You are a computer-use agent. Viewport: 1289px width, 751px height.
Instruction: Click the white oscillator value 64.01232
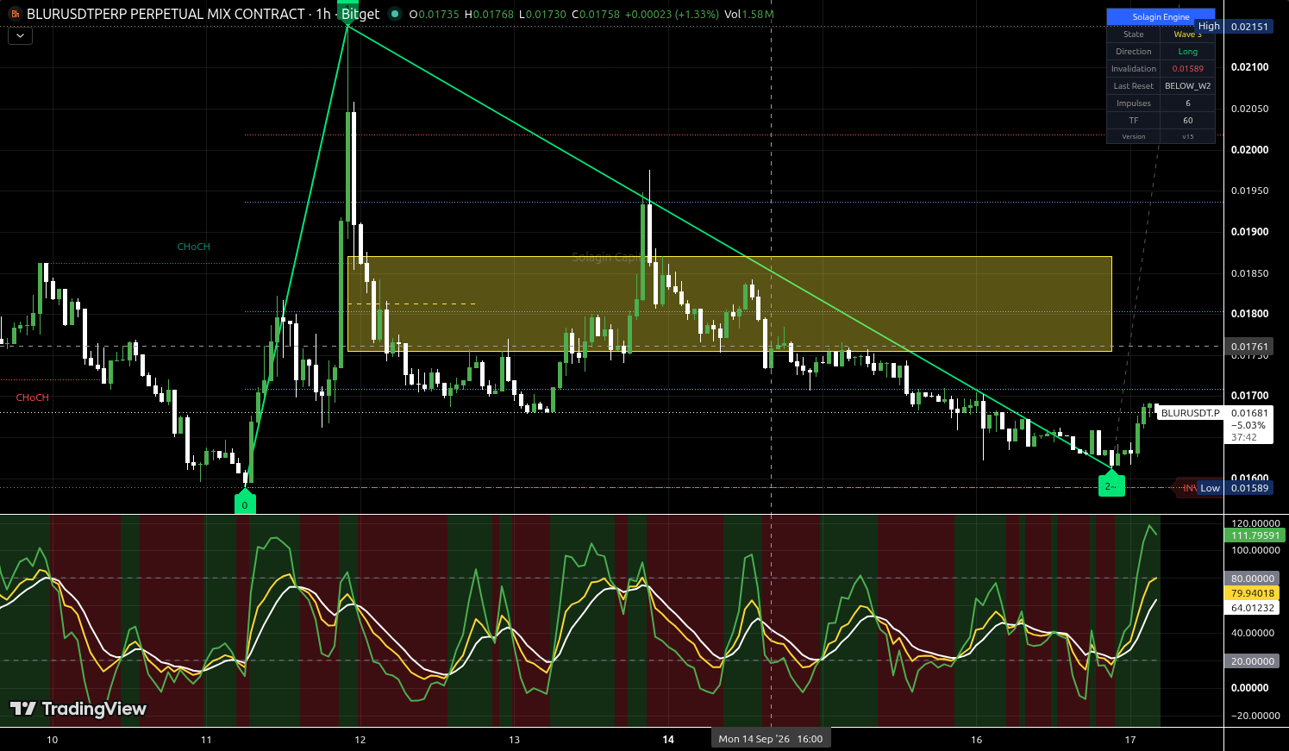point(1253,608)
